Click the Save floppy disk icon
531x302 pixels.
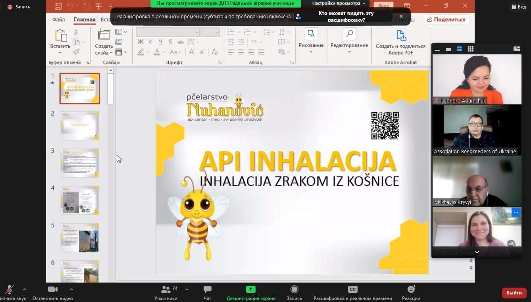[x=58, y=6]
